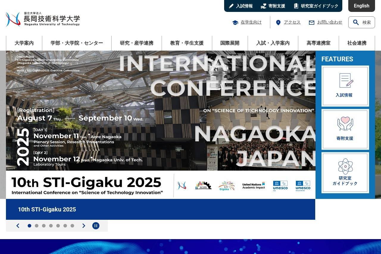Click the 検索 search button
This screenshot has width=381, height=254.
coord(362,22)
